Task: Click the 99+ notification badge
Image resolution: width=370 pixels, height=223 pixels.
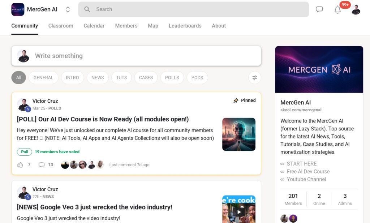Action: [x=345, y=5]
